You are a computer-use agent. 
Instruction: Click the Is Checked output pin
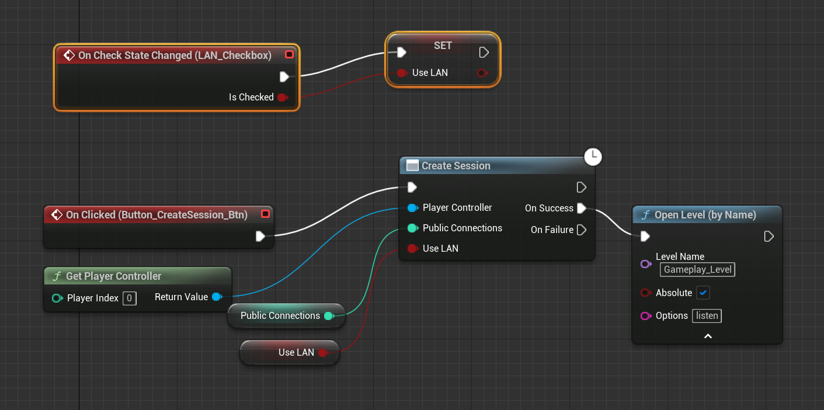click(282, 98)
